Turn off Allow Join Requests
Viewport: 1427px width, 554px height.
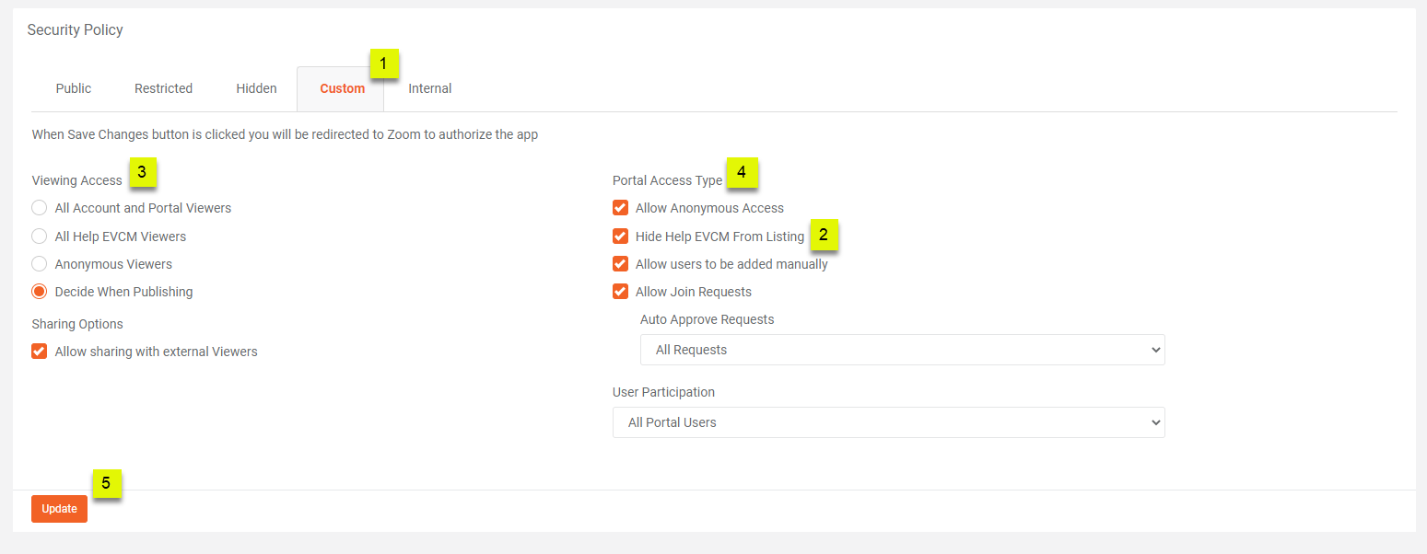[x=621, y=292]
